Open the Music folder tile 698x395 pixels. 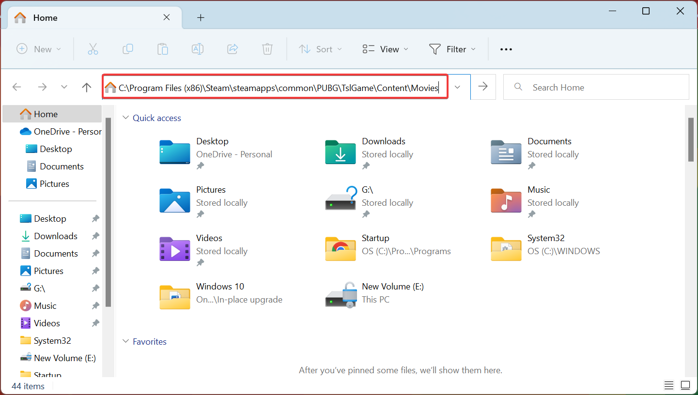coord(535,201)
